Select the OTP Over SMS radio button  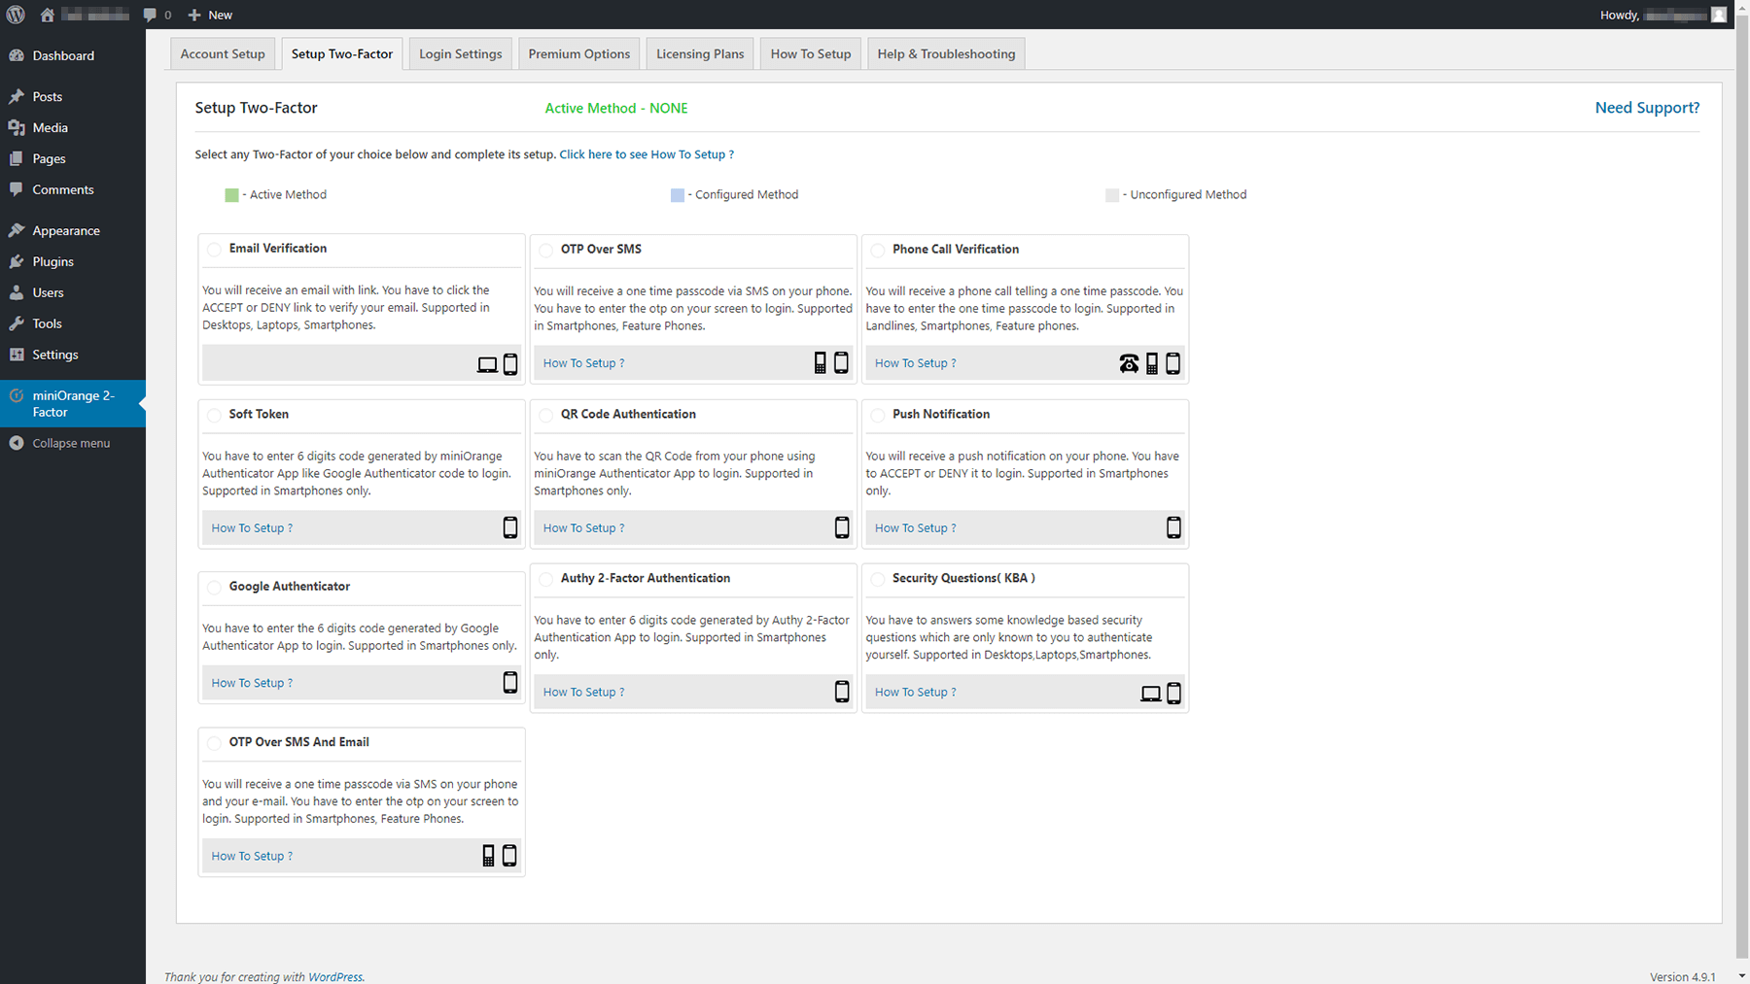pos(545,251)
